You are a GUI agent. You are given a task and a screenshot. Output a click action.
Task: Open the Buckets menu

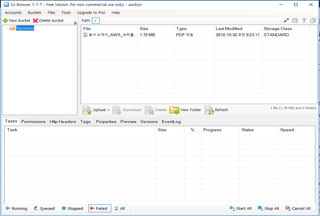(34, 12)
